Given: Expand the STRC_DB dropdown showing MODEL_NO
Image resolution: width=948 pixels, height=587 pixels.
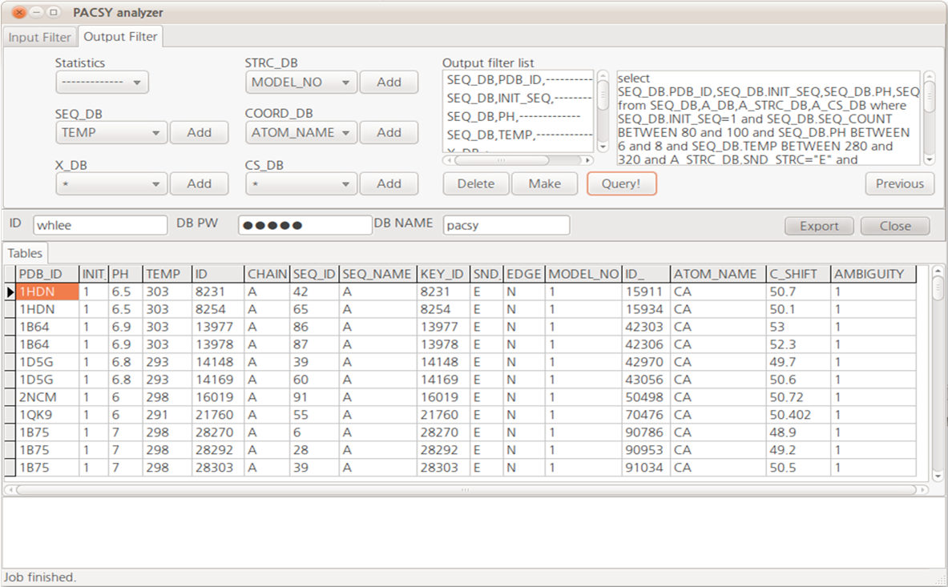Looking at the screenshot, I should coord(301,82).
